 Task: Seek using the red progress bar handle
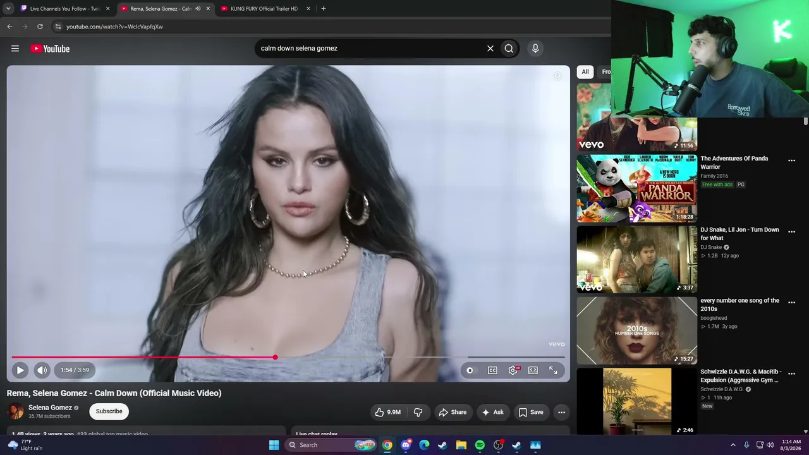pyautogui.click(x=275, y=358)
